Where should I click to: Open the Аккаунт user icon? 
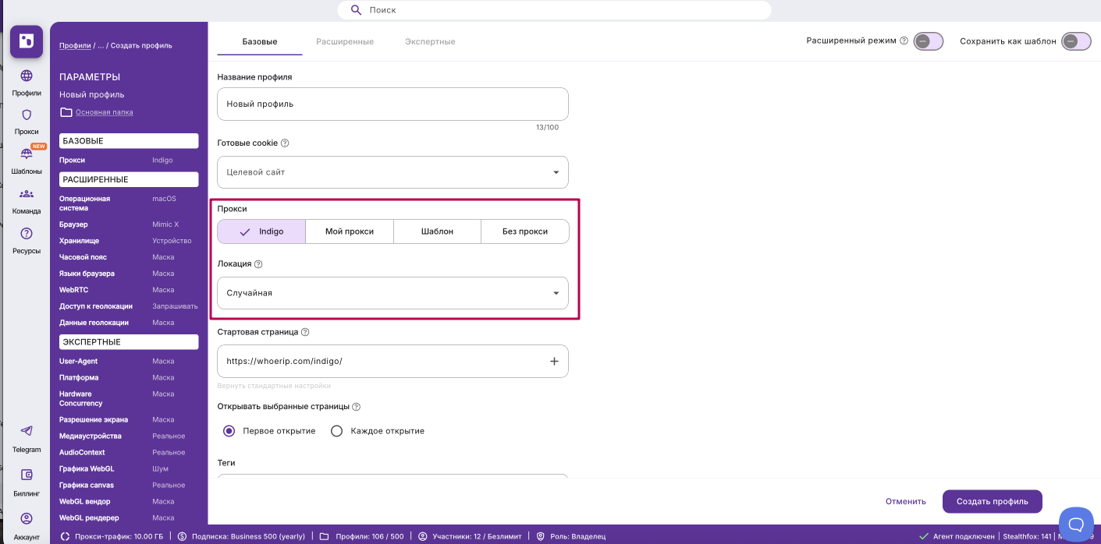pyautogui.click(x=27, y=518)
